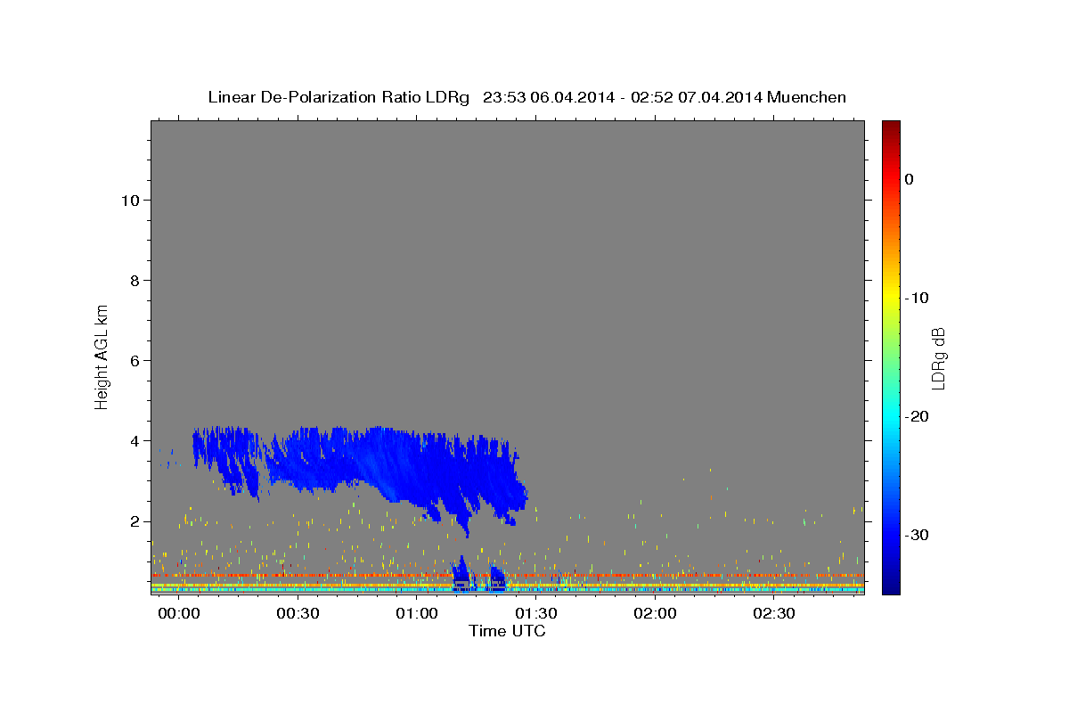Click the 01:30 time tick label
1069x713 pixels.
coord(536,614)
